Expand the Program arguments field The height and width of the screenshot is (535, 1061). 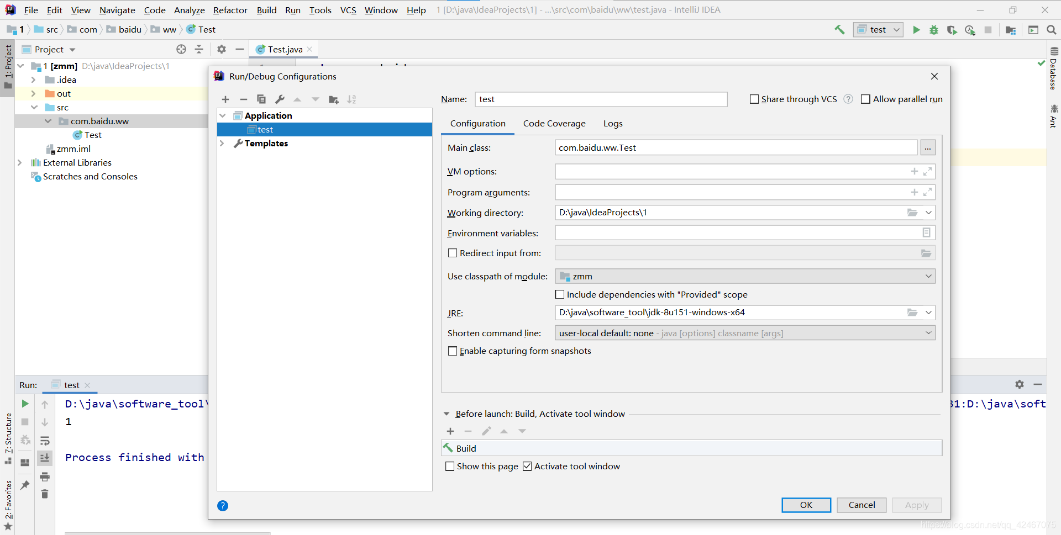pyautogui.click(x=928, y=192)
